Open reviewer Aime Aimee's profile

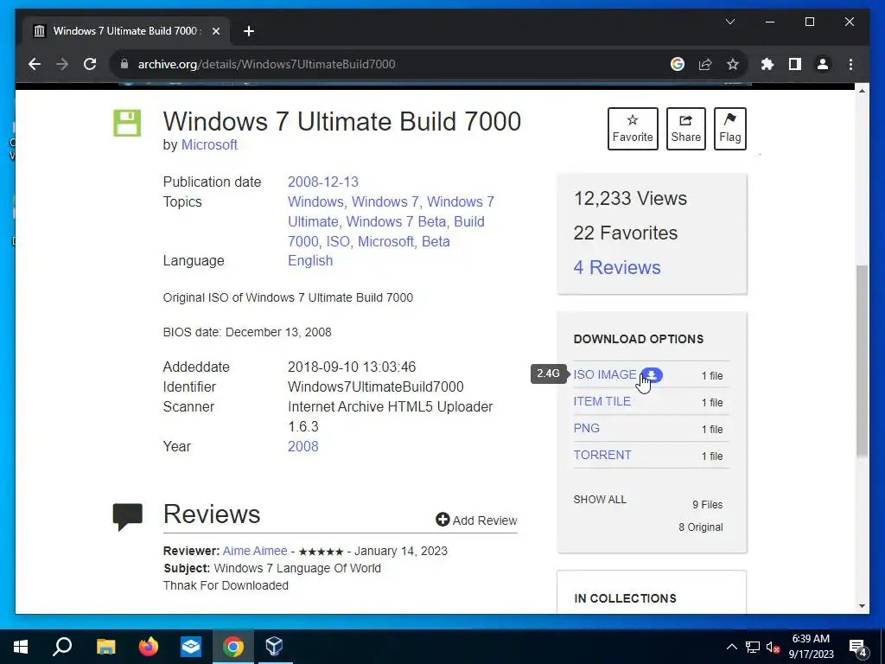pyautogui.click(x=255, y=551)
